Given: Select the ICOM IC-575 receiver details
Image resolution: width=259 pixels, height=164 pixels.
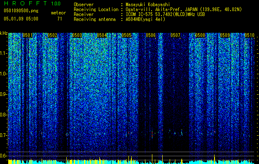Looking at the screenshot, I should pyautogui.click(x=165, y=14).
